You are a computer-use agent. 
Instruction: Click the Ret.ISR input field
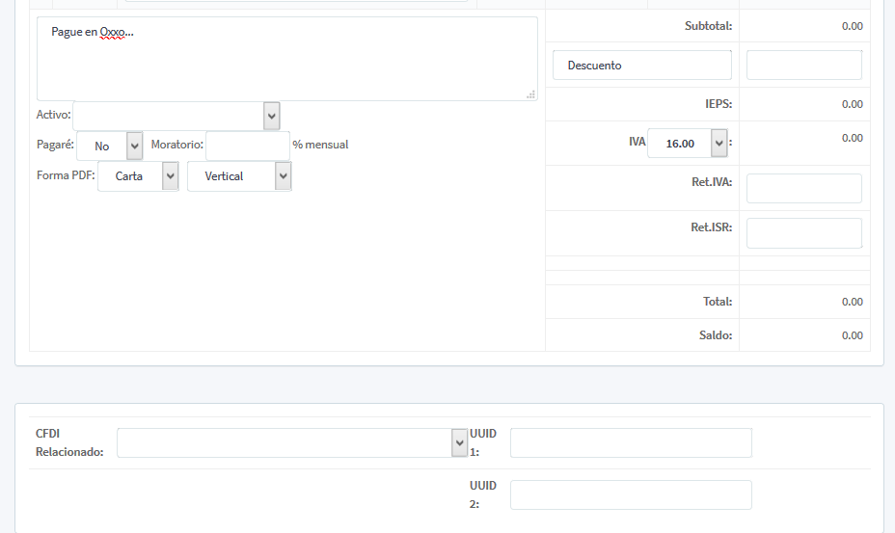803,233
